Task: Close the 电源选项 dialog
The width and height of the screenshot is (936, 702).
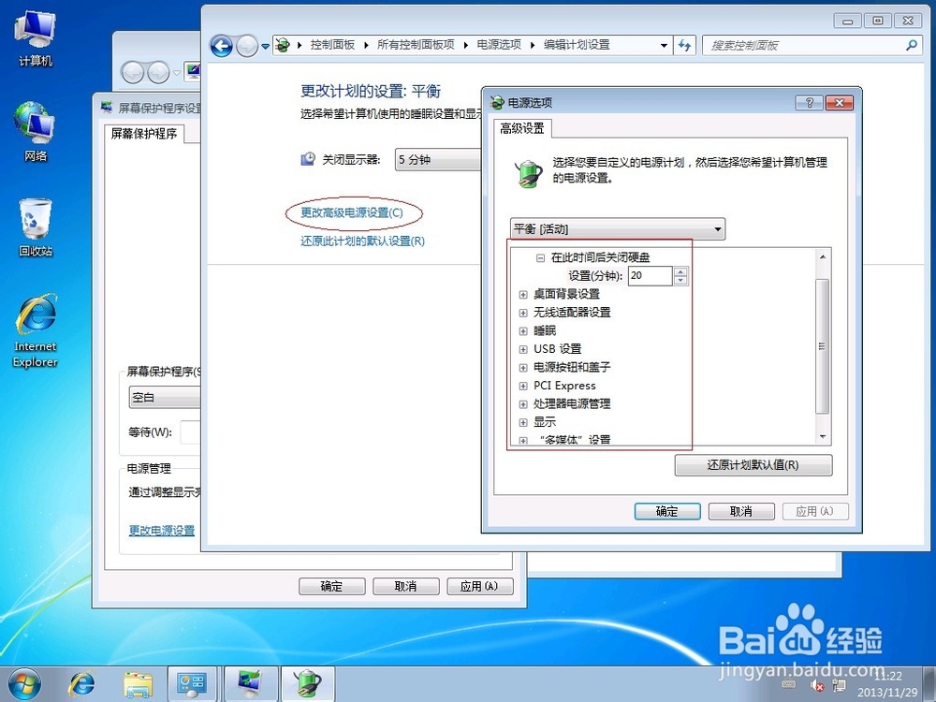Action: point(840,103)
